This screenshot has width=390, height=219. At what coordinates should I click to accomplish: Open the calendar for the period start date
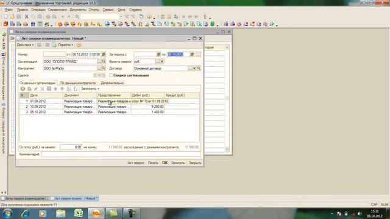(158, 54)
